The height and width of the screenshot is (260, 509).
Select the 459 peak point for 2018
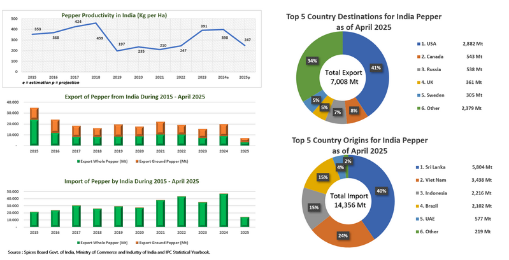pos(96,24)
